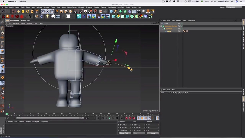
Task: Open the Size mode dropdown
Action: point(139,133)
